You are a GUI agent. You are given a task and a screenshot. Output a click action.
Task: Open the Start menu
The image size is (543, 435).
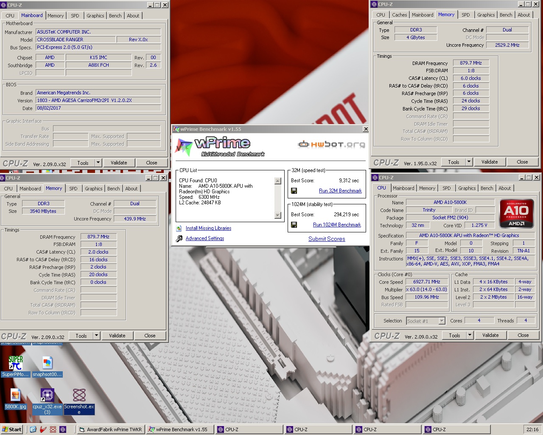point(12,429)
